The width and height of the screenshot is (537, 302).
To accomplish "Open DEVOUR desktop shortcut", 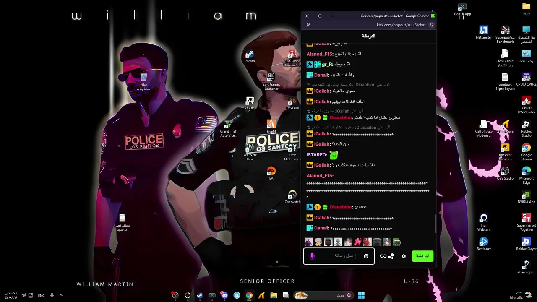I will point(292,103).
